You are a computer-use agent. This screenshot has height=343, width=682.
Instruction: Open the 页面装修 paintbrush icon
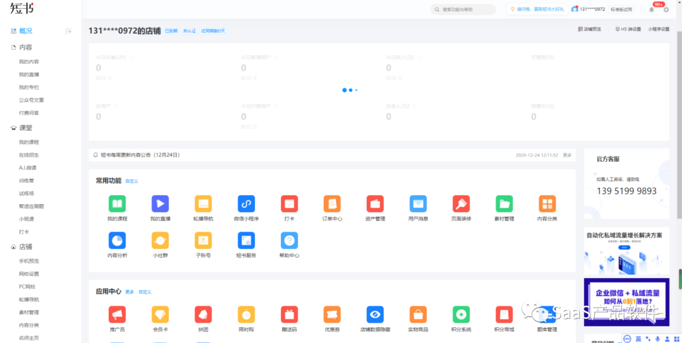461,204
